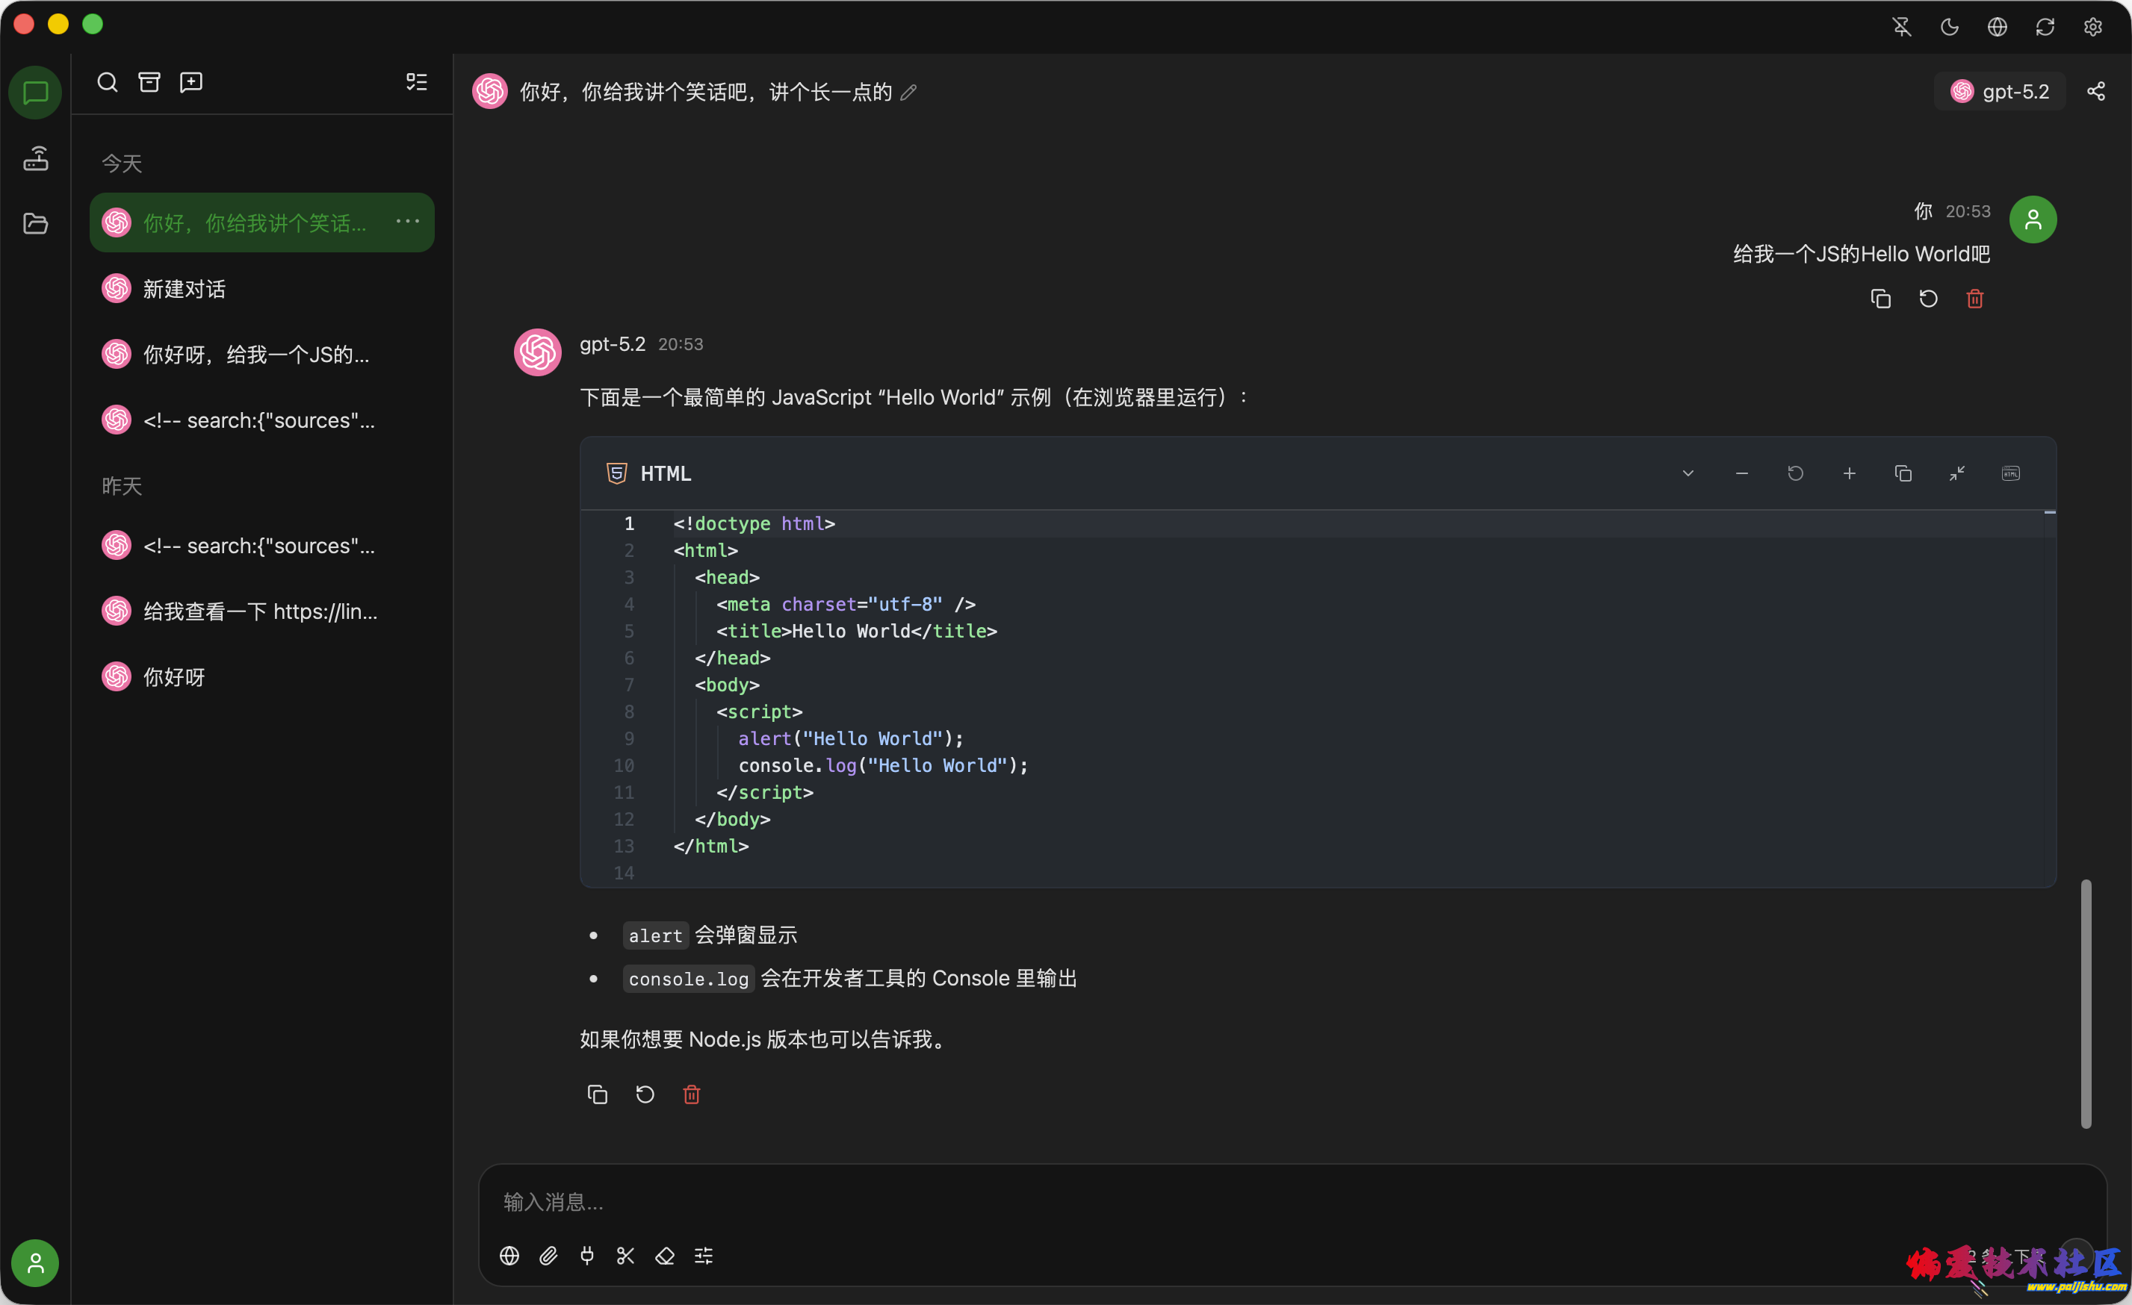The width and height of the screenshot is (2132, 1305).
Task: Clear context using the eraser icon
Action: 665,1256
